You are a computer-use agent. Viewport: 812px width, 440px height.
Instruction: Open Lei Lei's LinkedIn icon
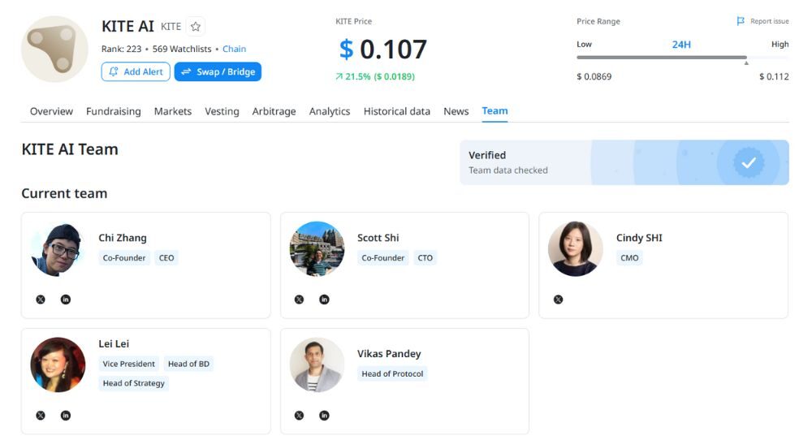pos(66,416)
